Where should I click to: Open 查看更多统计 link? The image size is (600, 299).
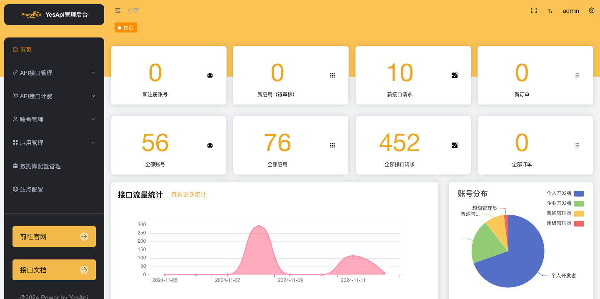(x=188, y=194)
